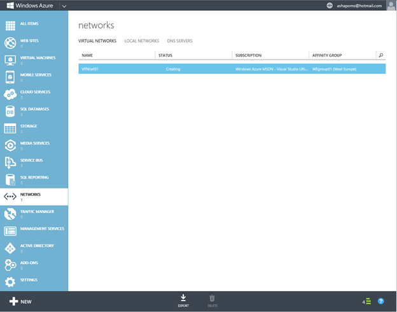Click the Windows Azure logo
397x312 pixels.
click(30, 5)
